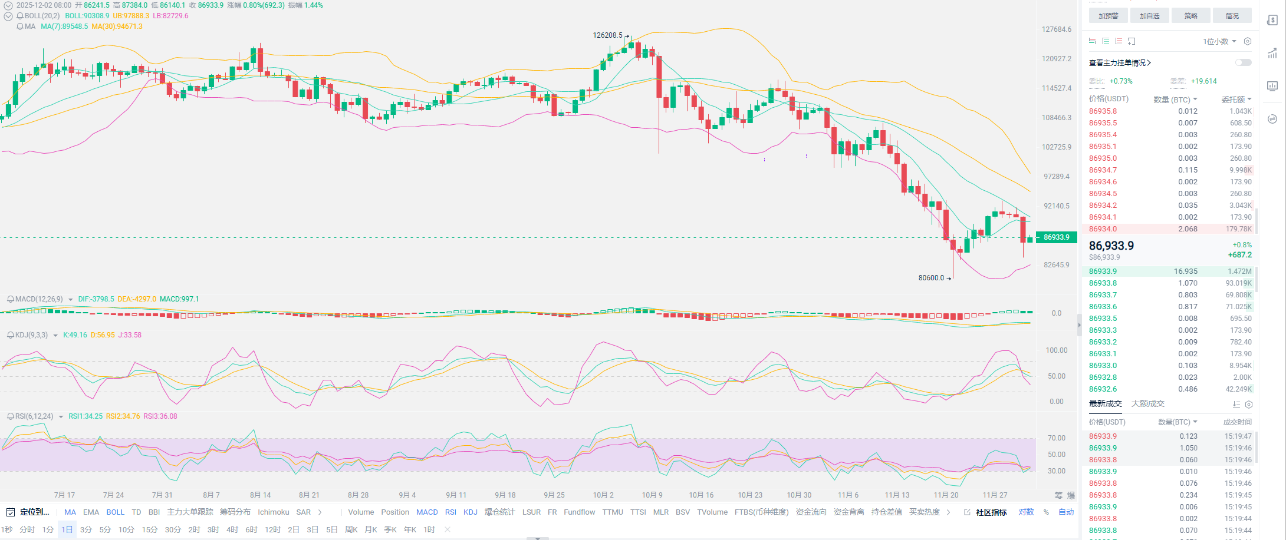Expand the 委托额 column dropdown

pyautogui.click(x=1236, y=100)
